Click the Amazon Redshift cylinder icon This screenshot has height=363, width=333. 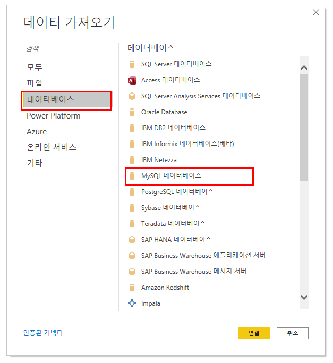pos(132,288)
